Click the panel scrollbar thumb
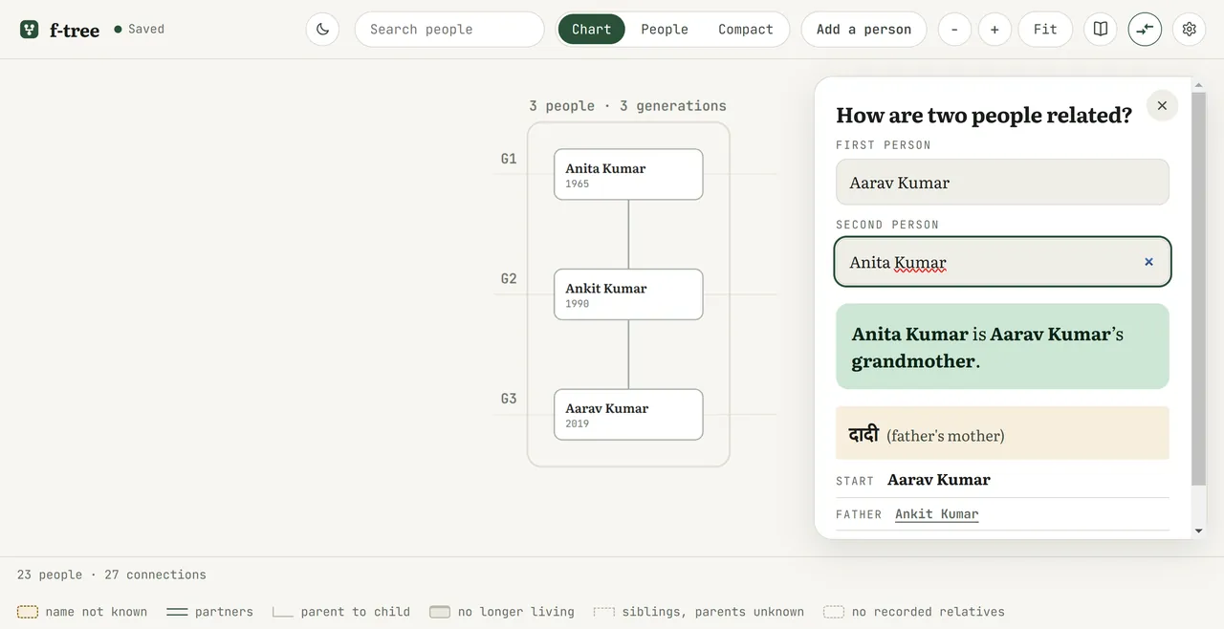1224x629 pixels. 1199,289
